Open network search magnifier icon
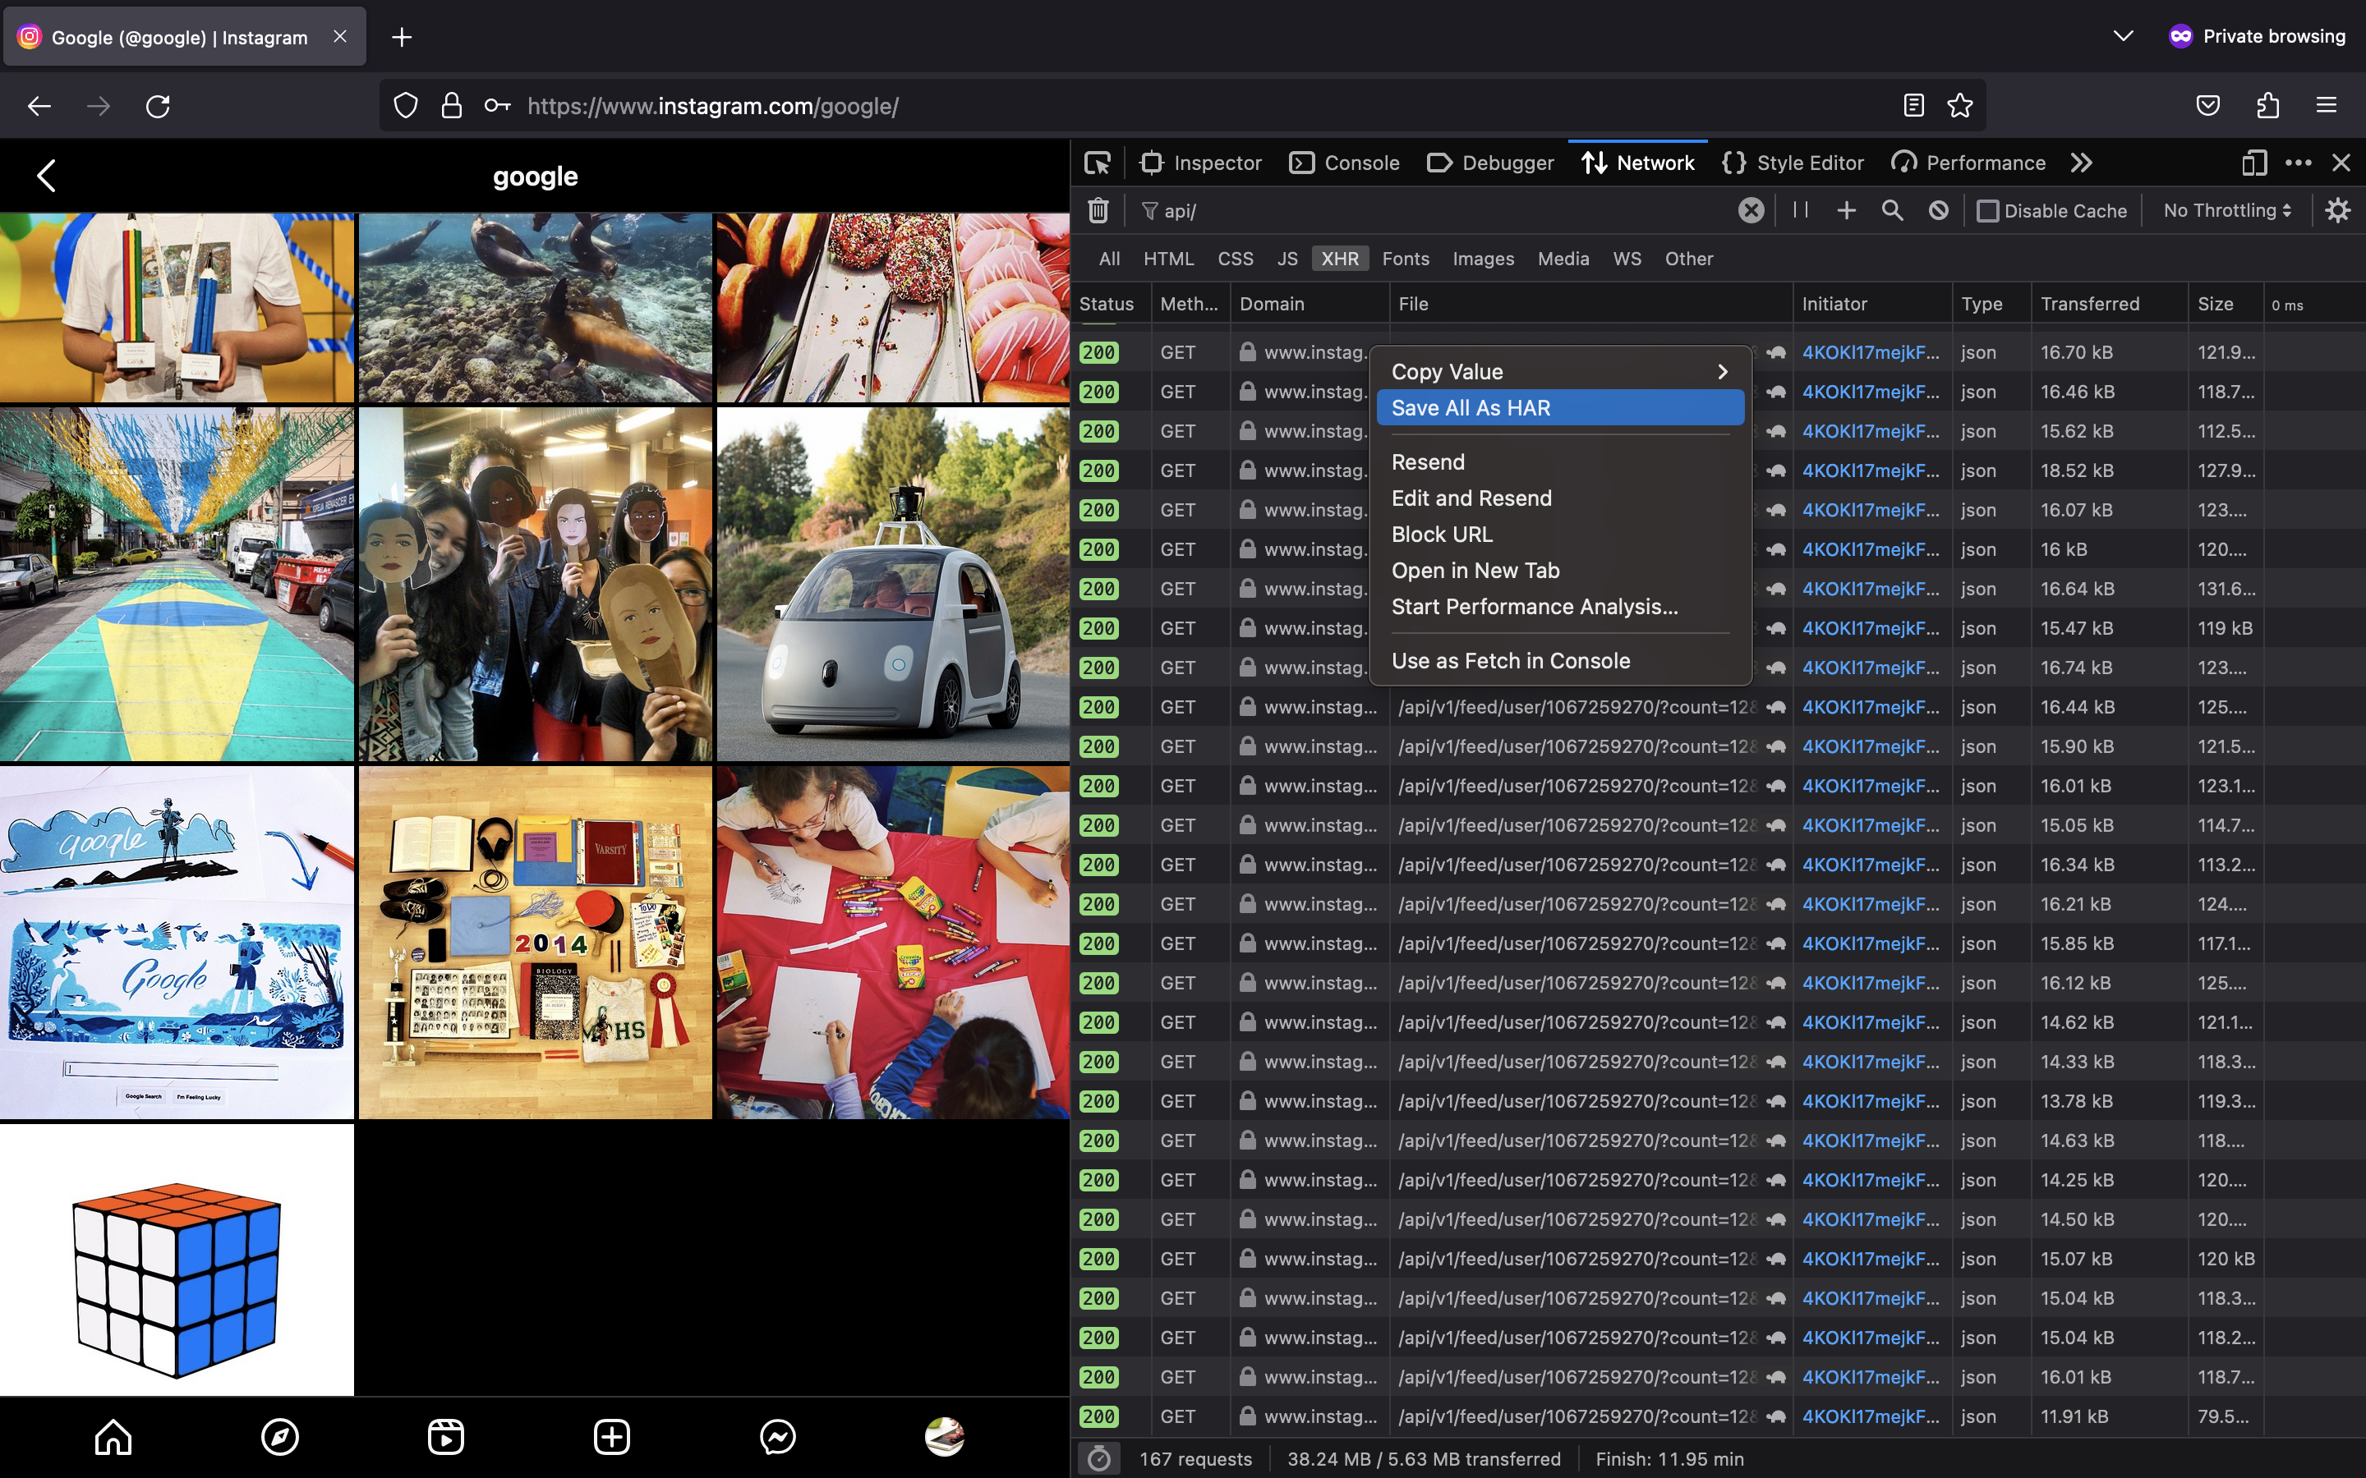Image resolution: width=2366 pixels, height=1478 pixels. pos(1893,210)
